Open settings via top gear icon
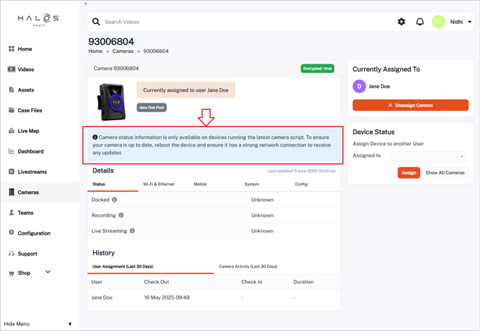The height and width of the screenshot is (331, 480). tap(401, 22)
